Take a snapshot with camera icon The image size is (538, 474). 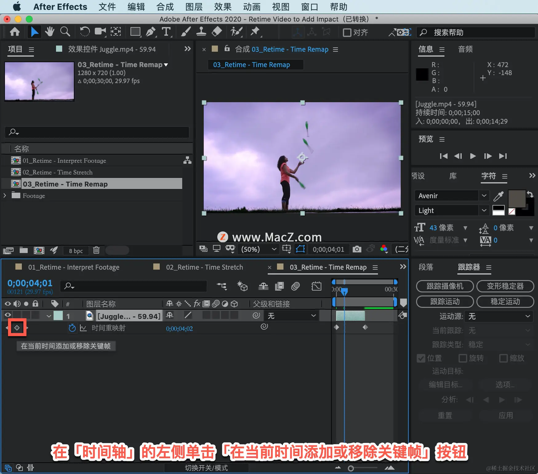pos(357,249)
